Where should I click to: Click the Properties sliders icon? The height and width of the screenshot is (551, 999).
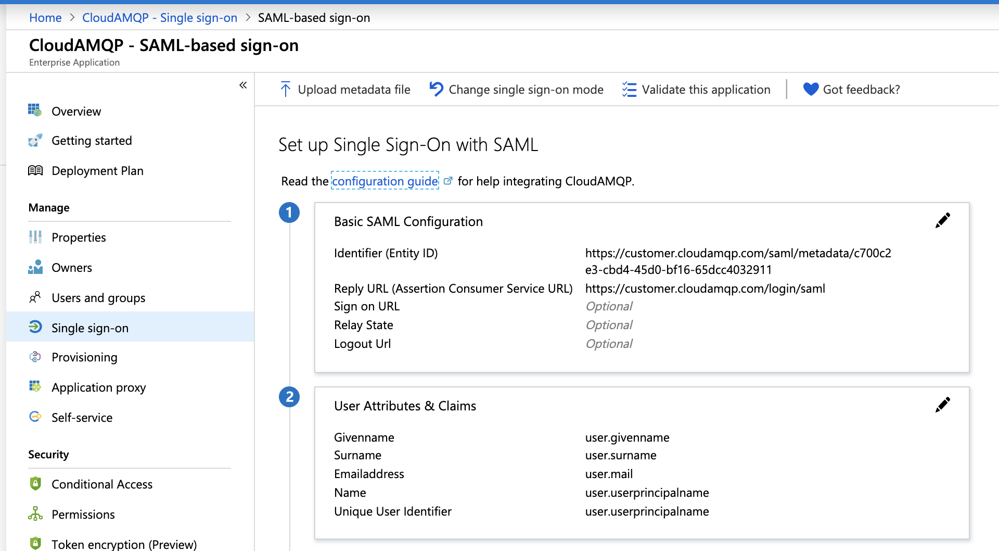point(35,237)
